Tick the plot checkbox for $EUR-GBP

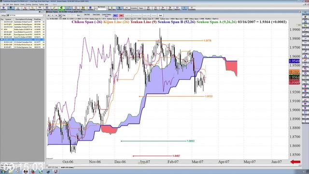click(2, 32)
